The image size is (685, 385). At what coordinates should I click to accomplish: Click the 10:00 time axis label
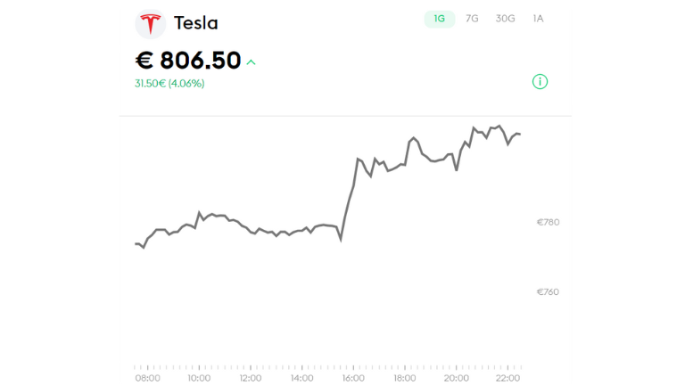click(199, 378)
